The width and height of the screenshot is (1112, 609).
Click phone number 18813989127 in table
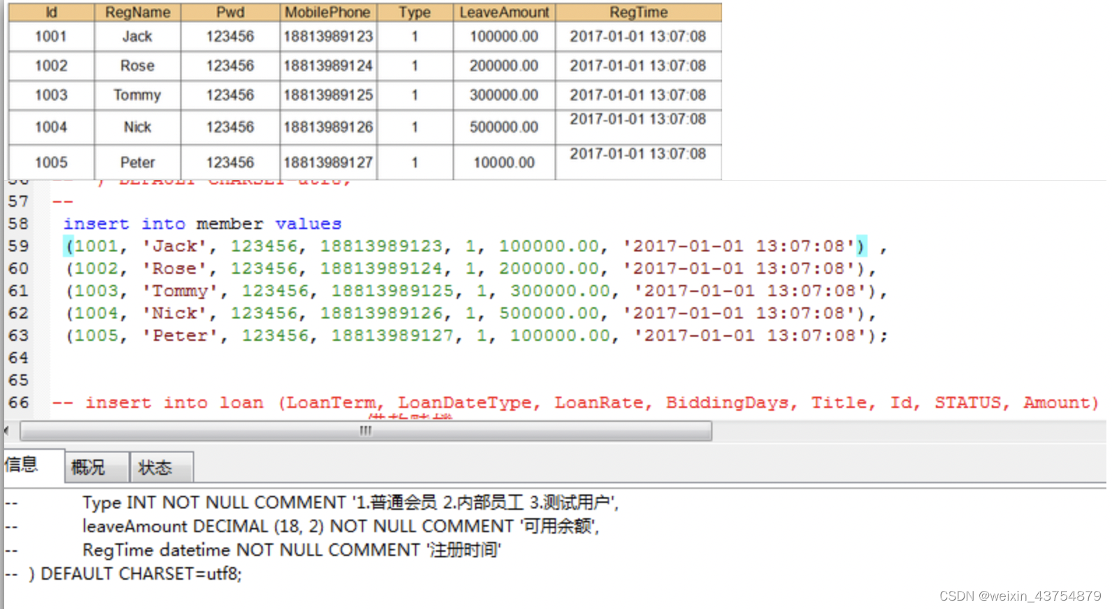(x=328, y=163)
